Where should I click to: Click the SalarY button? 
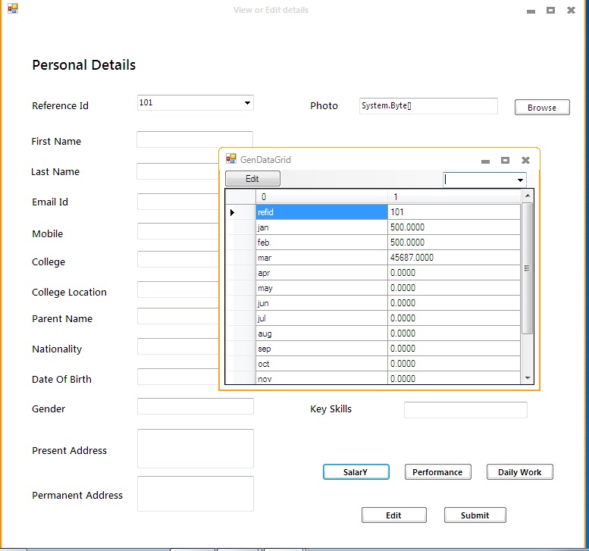point(356,472)
